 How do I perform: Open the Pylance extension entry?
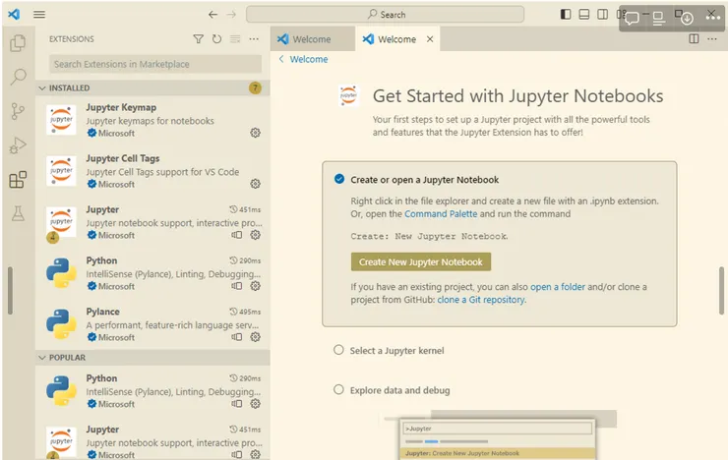(x=152, y=324)
